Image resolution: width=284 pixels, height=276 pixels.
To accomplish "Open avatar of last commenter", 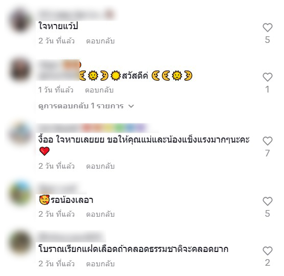I will 20,242.
